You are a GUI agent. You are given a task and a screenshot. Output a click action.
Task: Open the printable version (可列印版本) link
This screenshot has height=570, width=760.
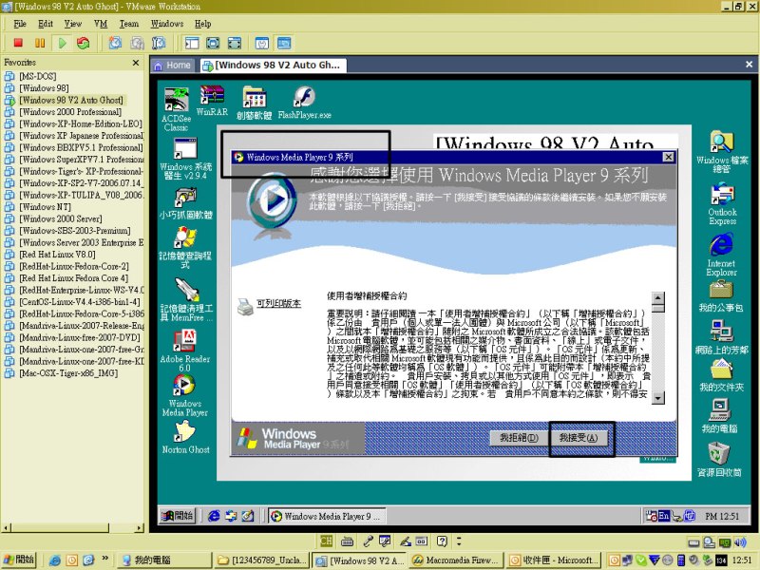278,303
